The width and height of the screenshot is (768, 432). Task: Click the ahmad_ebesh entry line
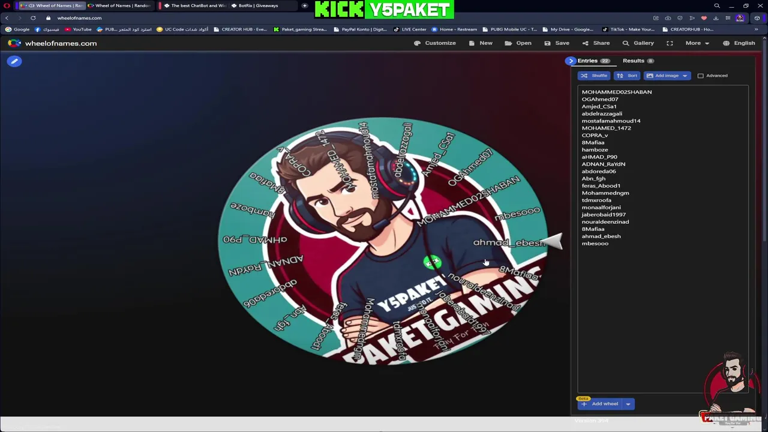point(601,236)
